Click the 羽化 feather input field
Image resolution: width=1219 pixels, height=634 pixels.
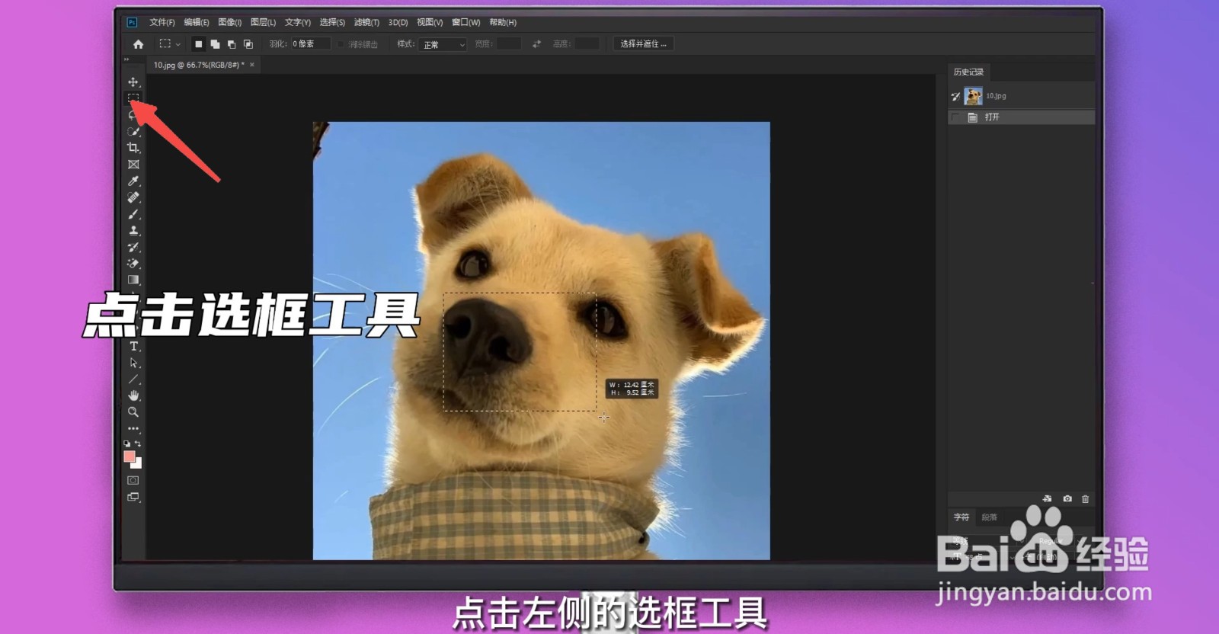311,44
